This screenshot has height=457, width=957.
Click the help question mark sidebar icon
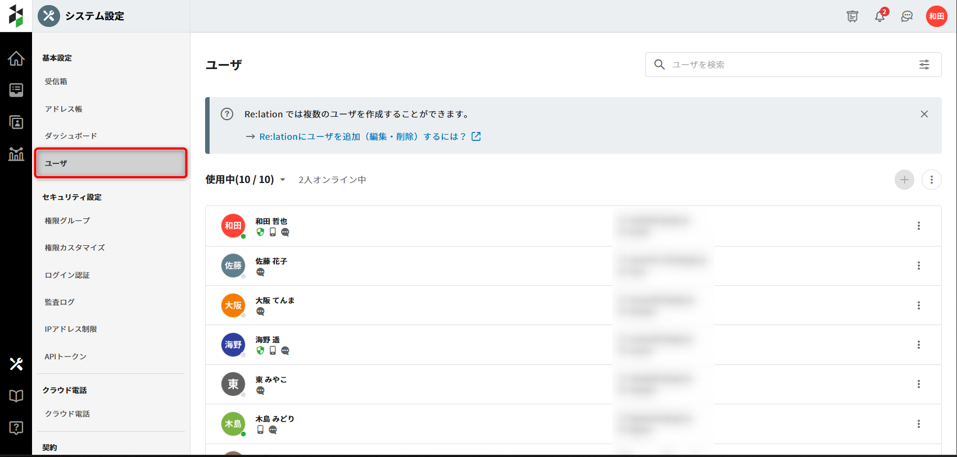(x=16, y=428)
